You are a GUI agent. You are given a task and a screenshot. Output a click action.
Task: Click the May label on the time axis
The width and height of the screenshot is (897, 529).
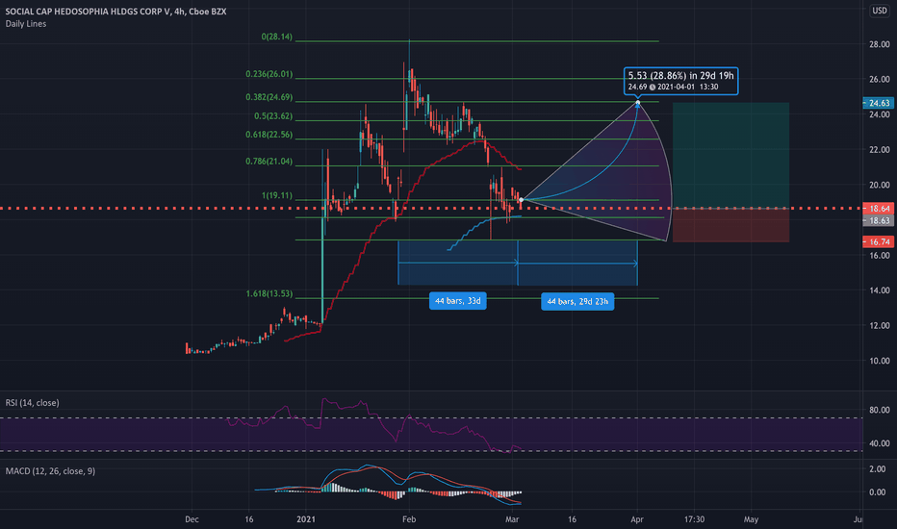(x=751, y=519)
